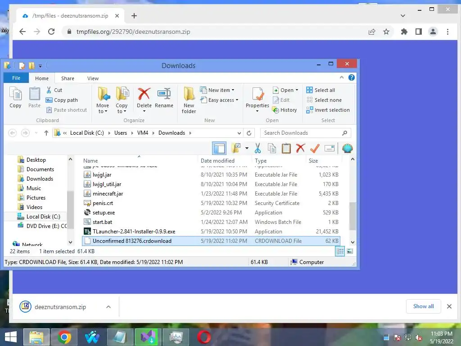Click Select all in the ribbon
Viewport: 461px width, 346px height.
tap(321, 90)
